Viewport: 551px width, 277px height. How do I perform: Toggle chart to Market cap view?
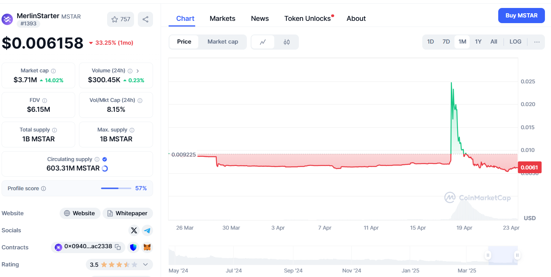click(x=223, y=42)
